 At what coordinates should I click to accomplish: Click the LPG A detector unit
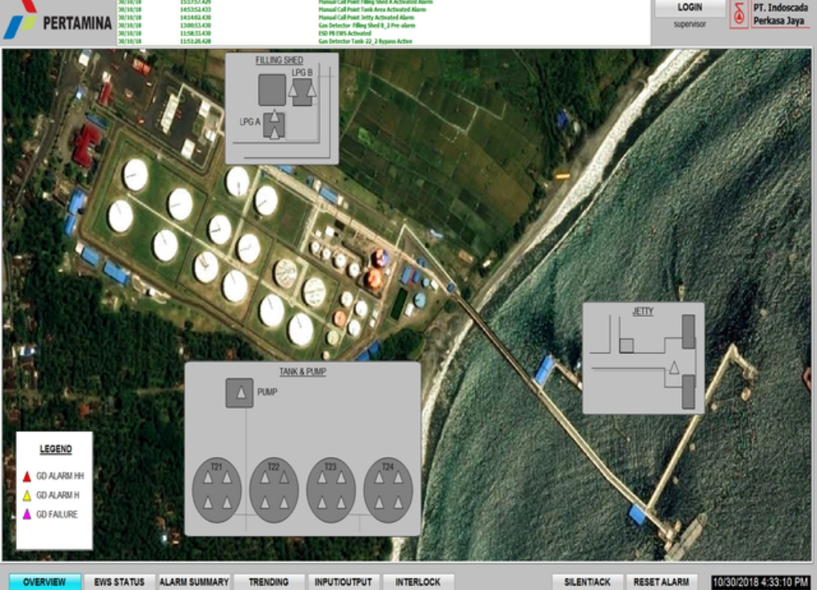click(274, 125)
